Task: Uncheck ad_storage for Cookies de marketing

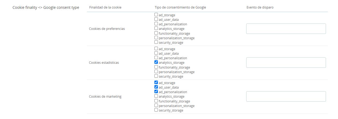Action: click(x=156, y=83)
